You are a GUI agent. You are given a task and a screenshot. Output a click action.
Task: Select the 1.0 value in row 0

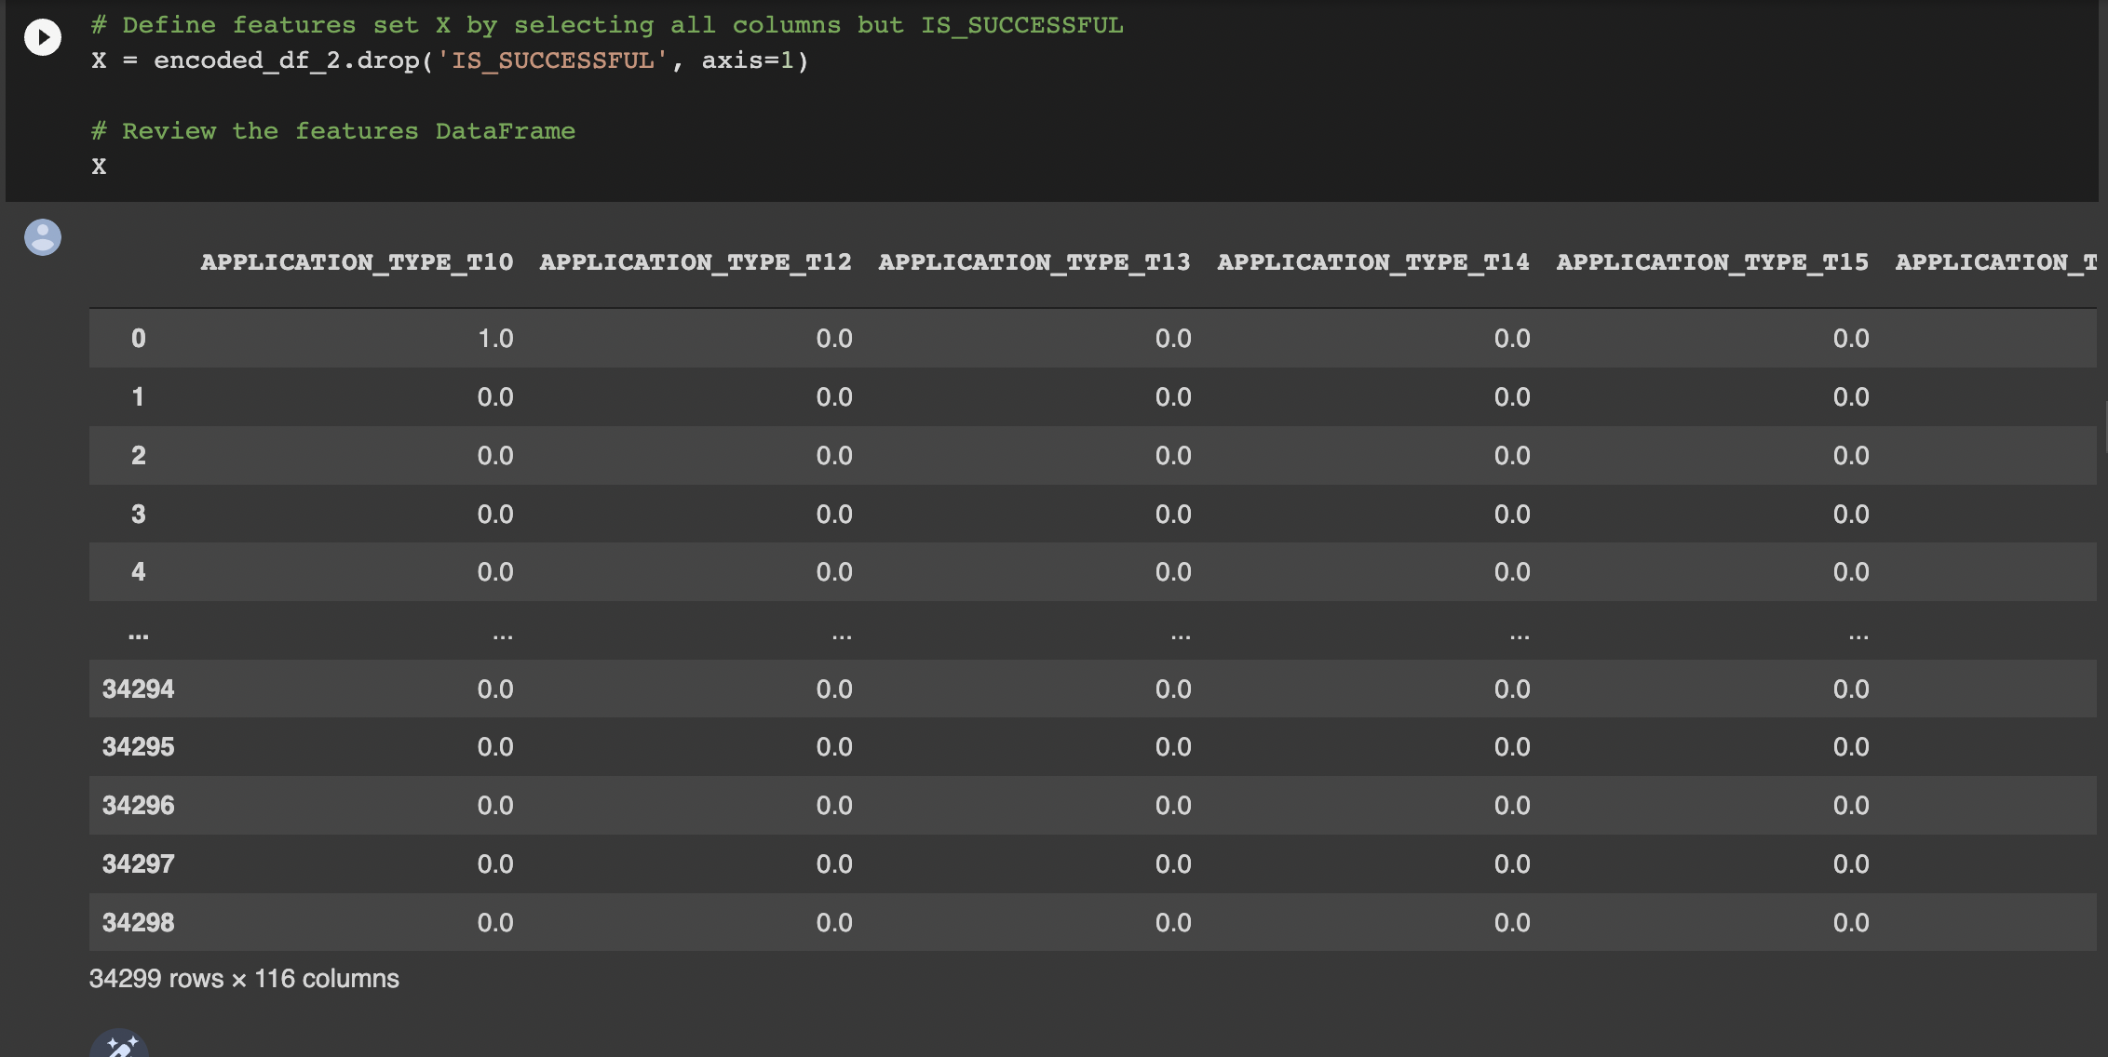click(494, 338)
